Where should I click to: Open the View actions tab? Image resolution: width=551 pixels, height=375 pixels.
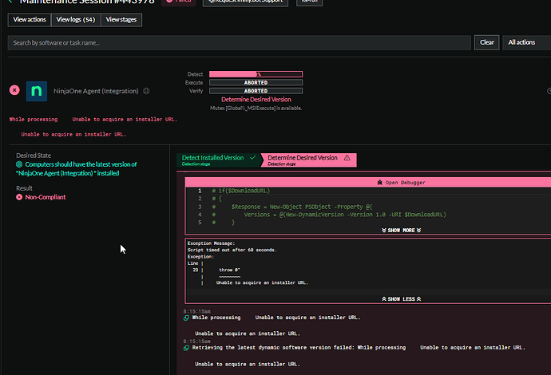tap(30, 20)
